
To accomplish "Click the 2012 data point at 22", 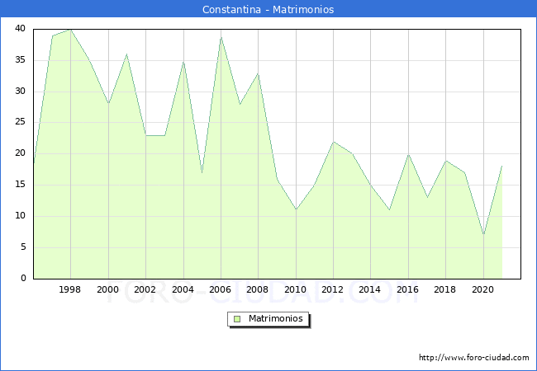I will tap(333, 142).
